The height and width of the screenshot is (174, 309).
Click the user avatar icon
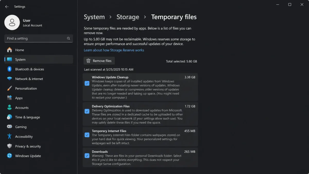pyautogui.click(x=12, y=22)
